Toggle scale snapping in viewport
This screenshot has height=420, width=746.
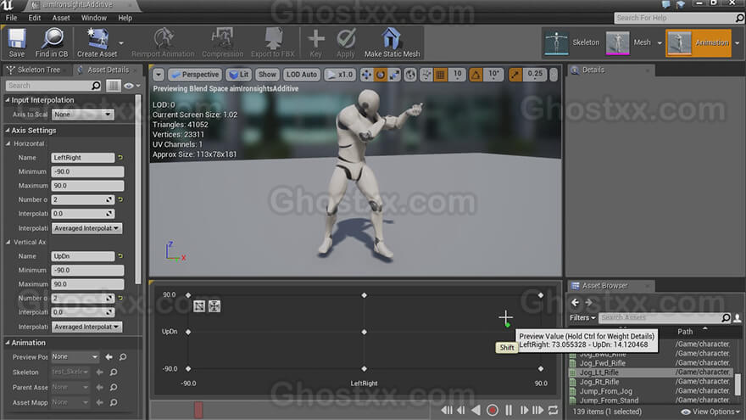(x=515, y=75)
